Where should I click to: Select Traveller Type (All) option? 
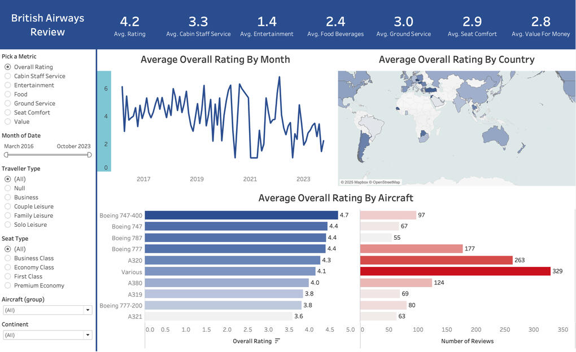pos(7,179)
